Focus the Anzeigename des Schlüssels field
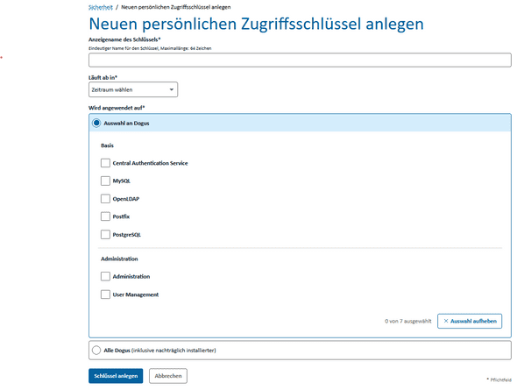The image size is (517, 390). [x=300, y=60]
